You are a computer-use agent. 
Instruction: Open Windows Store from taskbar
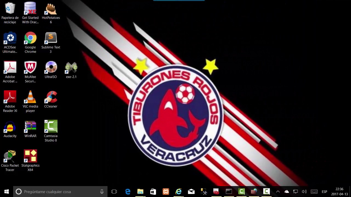click(153, 192)
